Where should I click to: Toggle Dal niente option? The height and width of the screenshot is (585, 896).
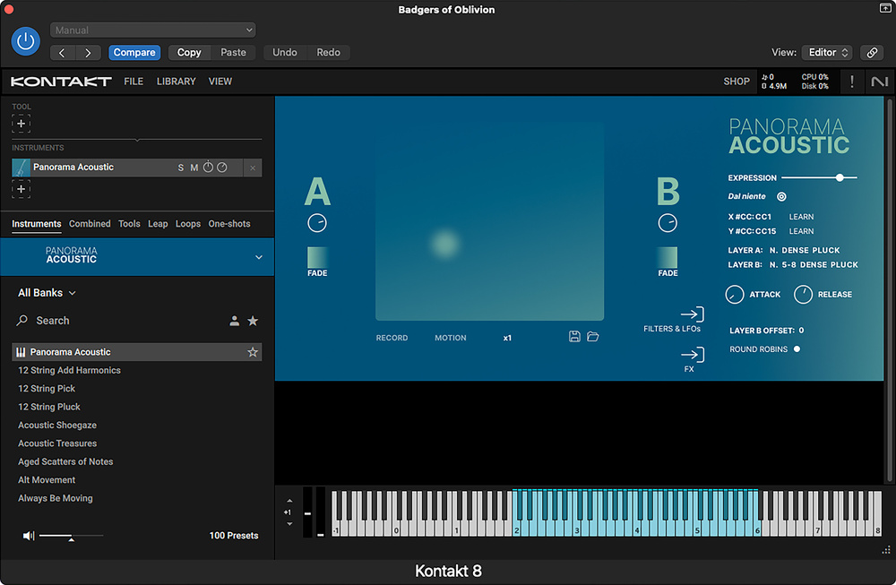click(781, 196)
